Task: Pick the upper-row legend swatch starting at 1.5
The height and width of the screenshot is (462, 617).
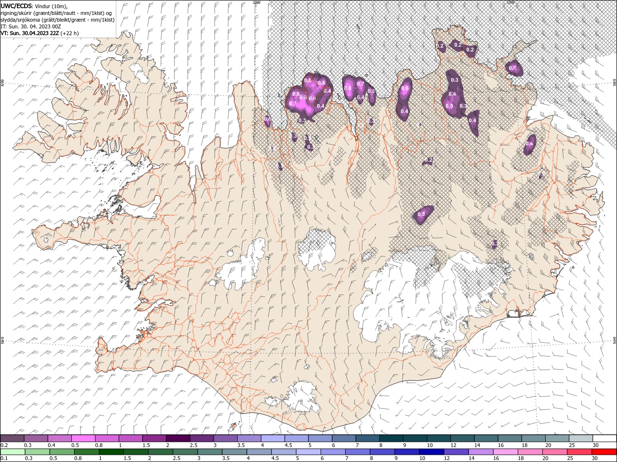Action: pyautogui.click(x=154, y=438)
